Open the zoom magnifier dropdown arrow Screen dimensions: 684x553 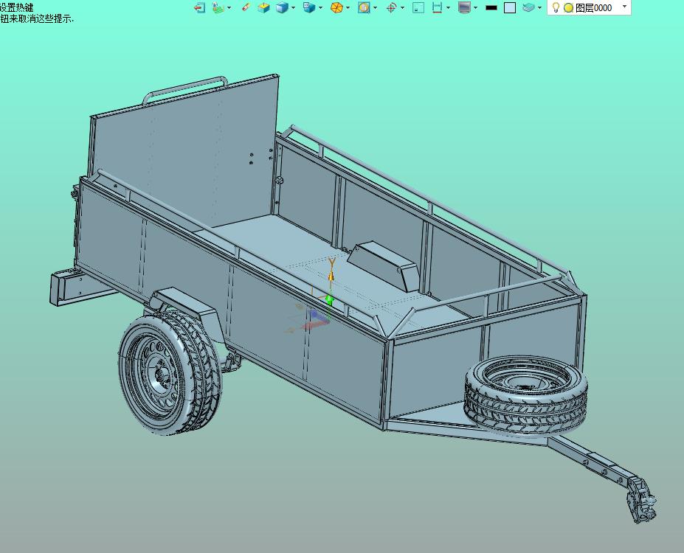coord(375,7)
